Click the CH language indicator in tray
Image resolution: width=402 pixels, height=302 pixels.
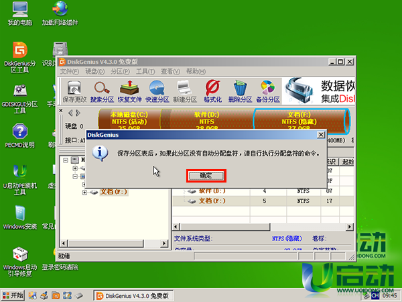point(375,296)
